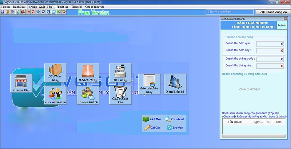Open the D.Sách Hàng product list
The width and height of the screenshot is (291, 149).
pos(88,73)
